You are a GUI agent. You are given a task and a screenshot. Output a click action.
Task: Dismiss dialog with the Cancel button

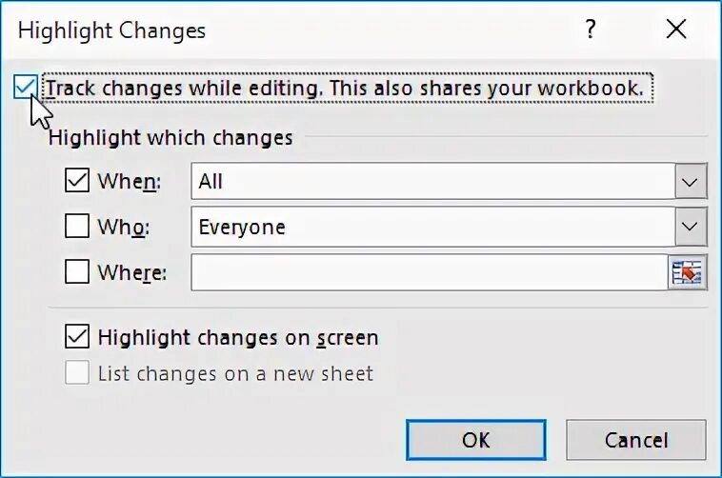click(636, 440)
